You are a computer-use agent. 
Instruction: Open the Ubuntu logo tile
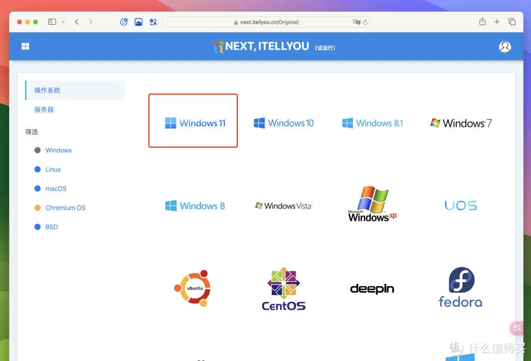point(193,288)
